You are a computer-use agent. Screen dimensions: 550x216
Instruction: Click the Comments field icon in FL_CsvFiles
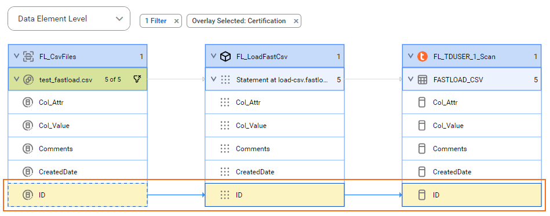[27, 149]
